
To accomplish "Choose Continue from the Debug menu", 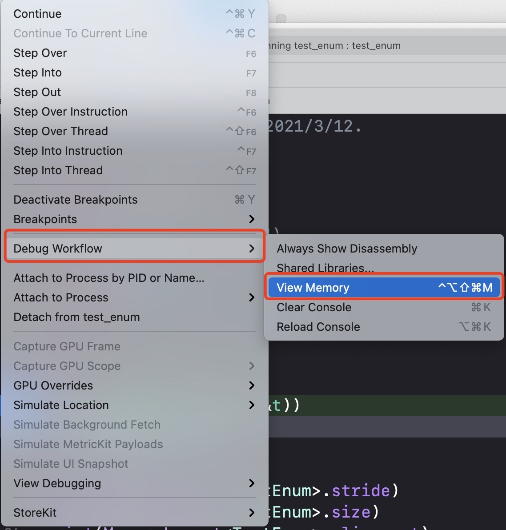I will [x=135, y=14].
